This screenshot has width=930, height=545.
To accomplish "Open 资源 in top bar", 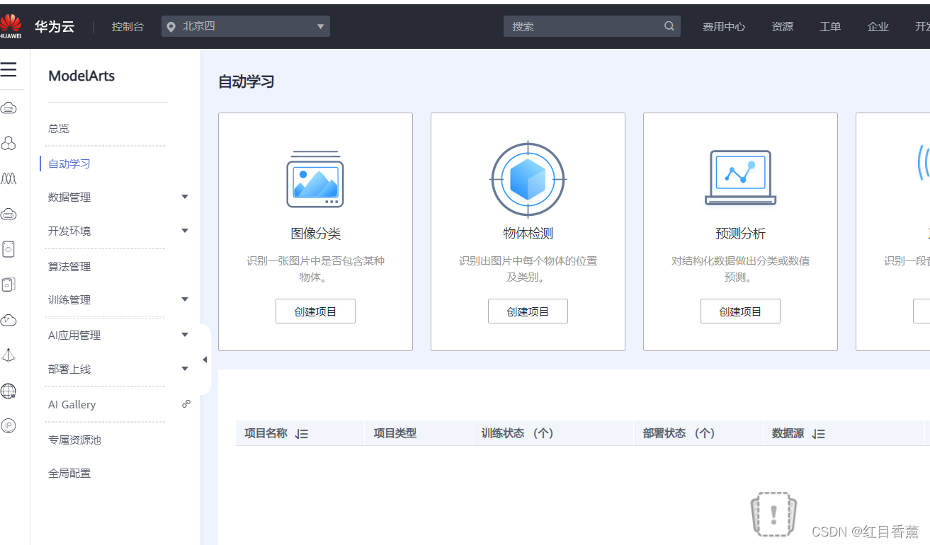I will click(x=783, y=27).
